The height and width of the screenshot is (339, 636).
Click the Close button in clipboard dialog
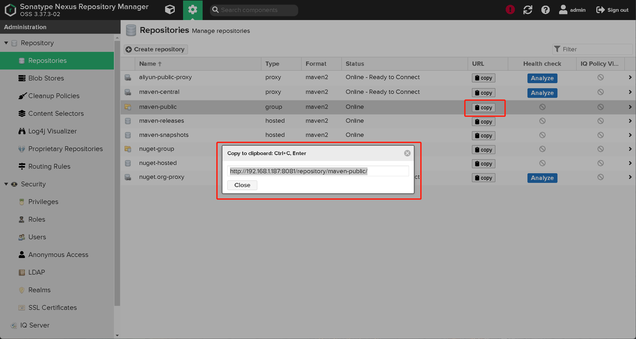click(242, 185)
